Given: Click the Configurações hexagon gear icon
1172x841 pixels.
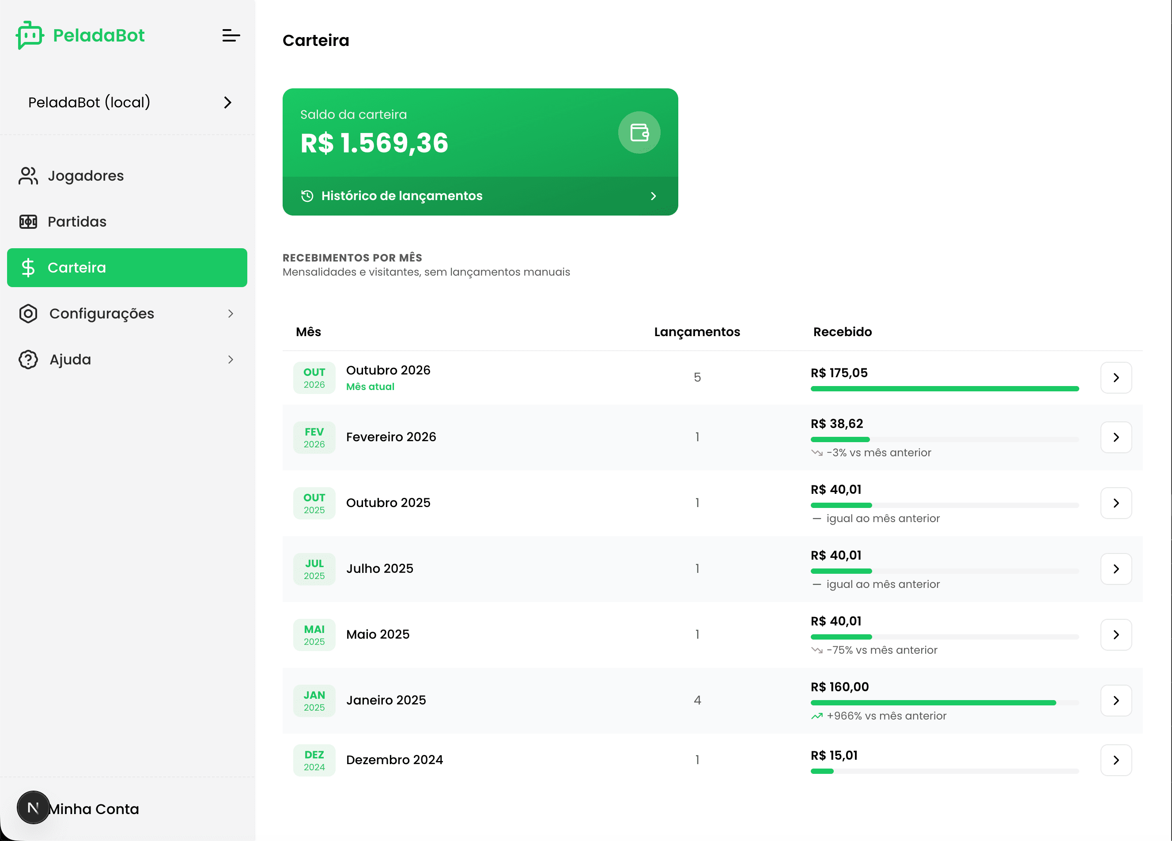Looking at the screenshot, I should click(x=28, y=314).
